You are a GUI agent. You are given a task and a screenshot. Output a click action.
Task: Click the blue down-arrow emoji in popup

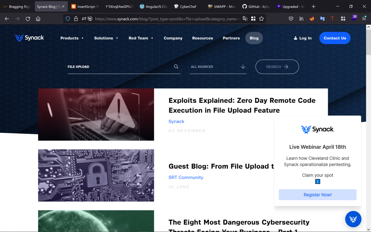point(318,182)
